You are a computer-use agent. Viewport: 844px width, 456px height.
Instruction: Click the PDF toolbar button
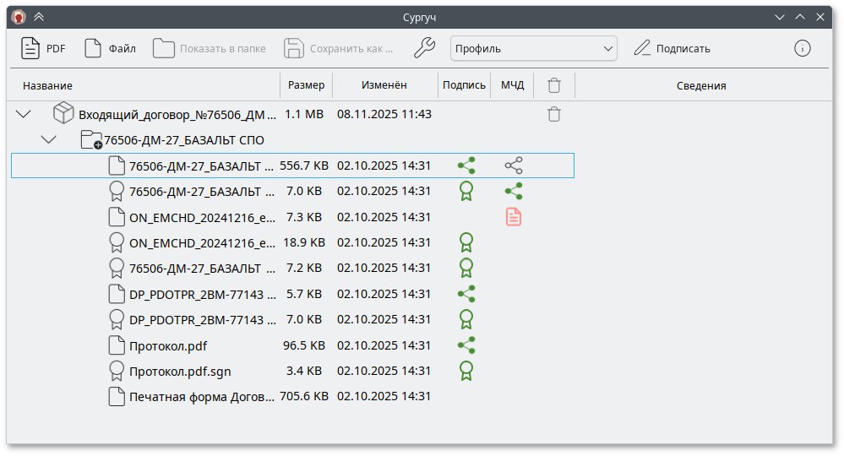click(44, 48)
